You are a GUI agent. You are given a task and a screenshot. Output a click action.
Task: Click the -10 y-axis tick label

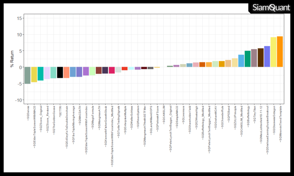(19, 100)
